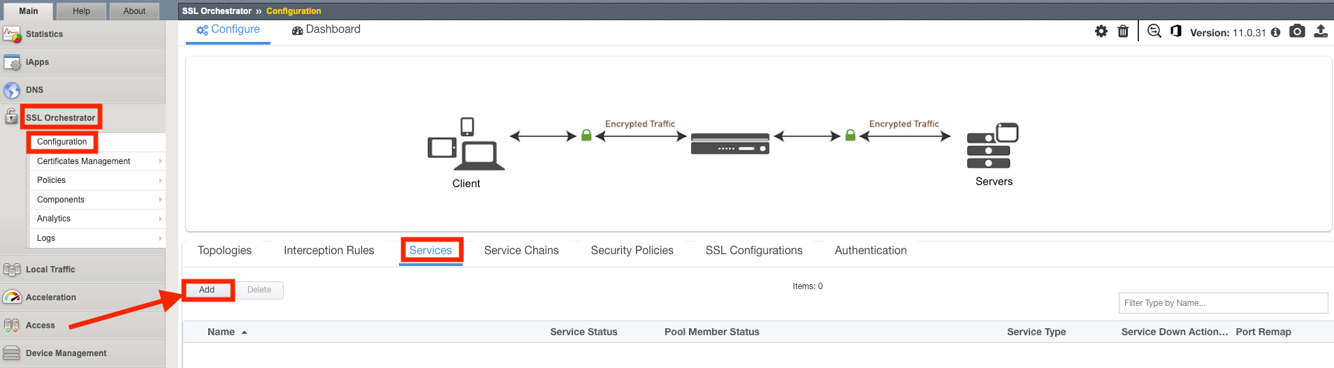Screen dimensions: 1334x368
Task: Switch to the Security Policies tab
Action: (632, 251)
